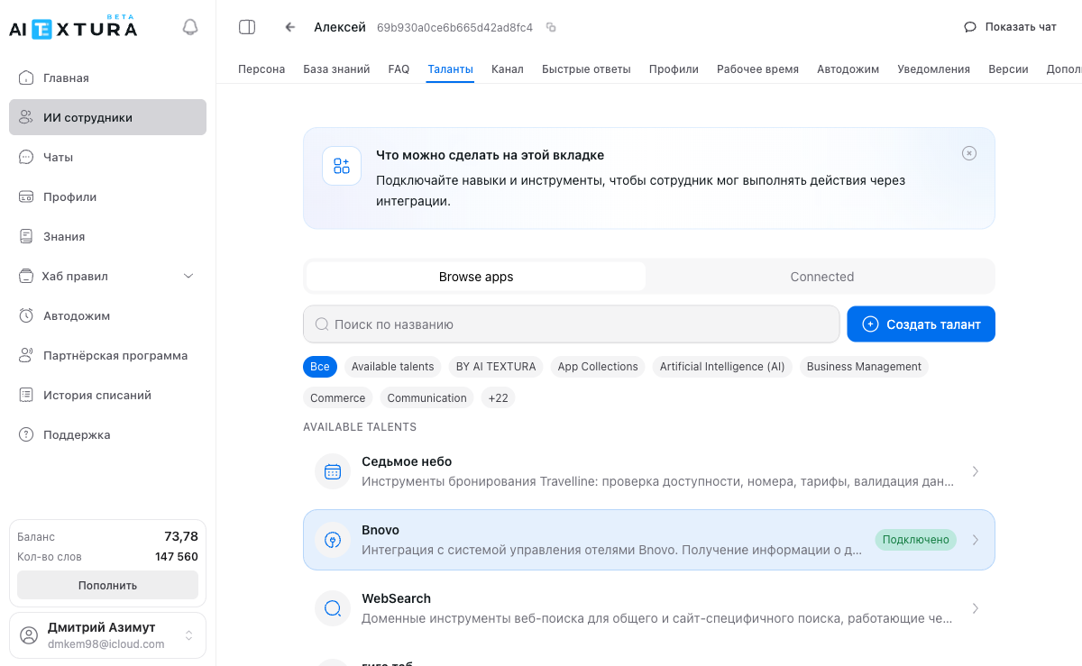Click the Хаб правил icon

click(26, 276)
